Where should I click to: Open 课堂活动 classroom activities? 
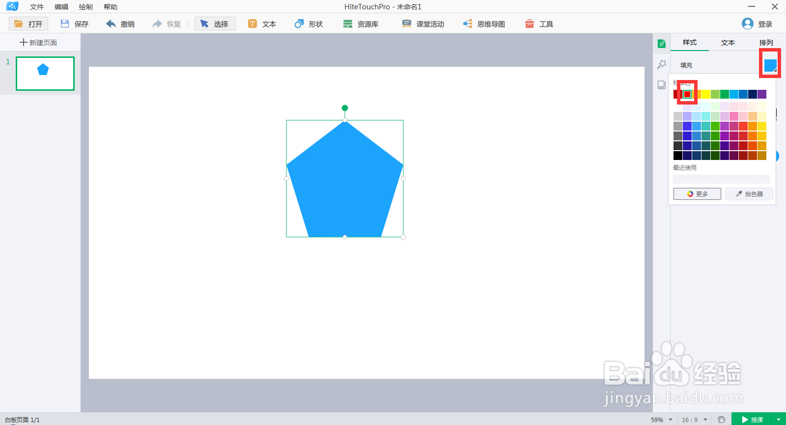click(423, 24)
